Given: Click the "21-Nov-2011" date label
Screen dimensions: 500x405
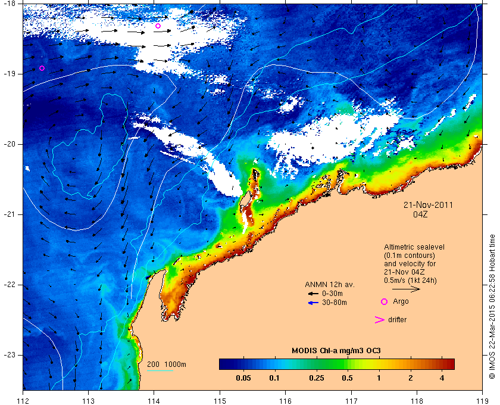Looking at the screenshot, I should click(x=428, y=205).
